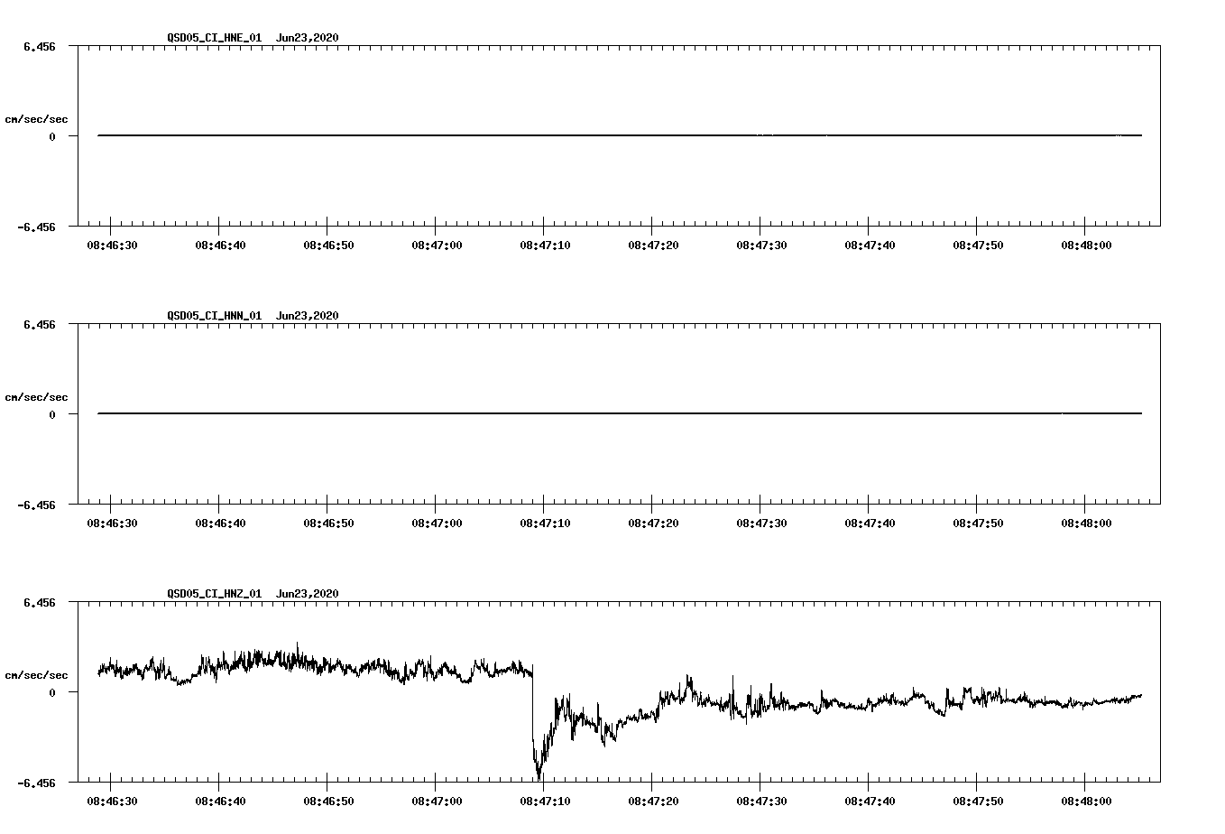Click the 08:48:00 time label under HNZ plot
1225x834 pixels.
pyautogui.click(x=1086, y=802)
